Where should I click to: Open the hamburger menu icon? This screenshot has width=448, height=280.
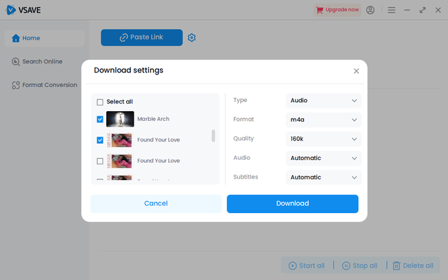coord(391,10)
